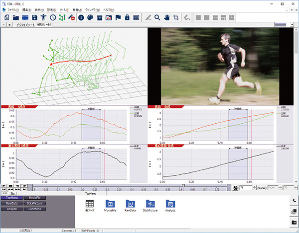Click the human figure icon
299x233 pixels.
pyautogui.click(x=44, y=18)
